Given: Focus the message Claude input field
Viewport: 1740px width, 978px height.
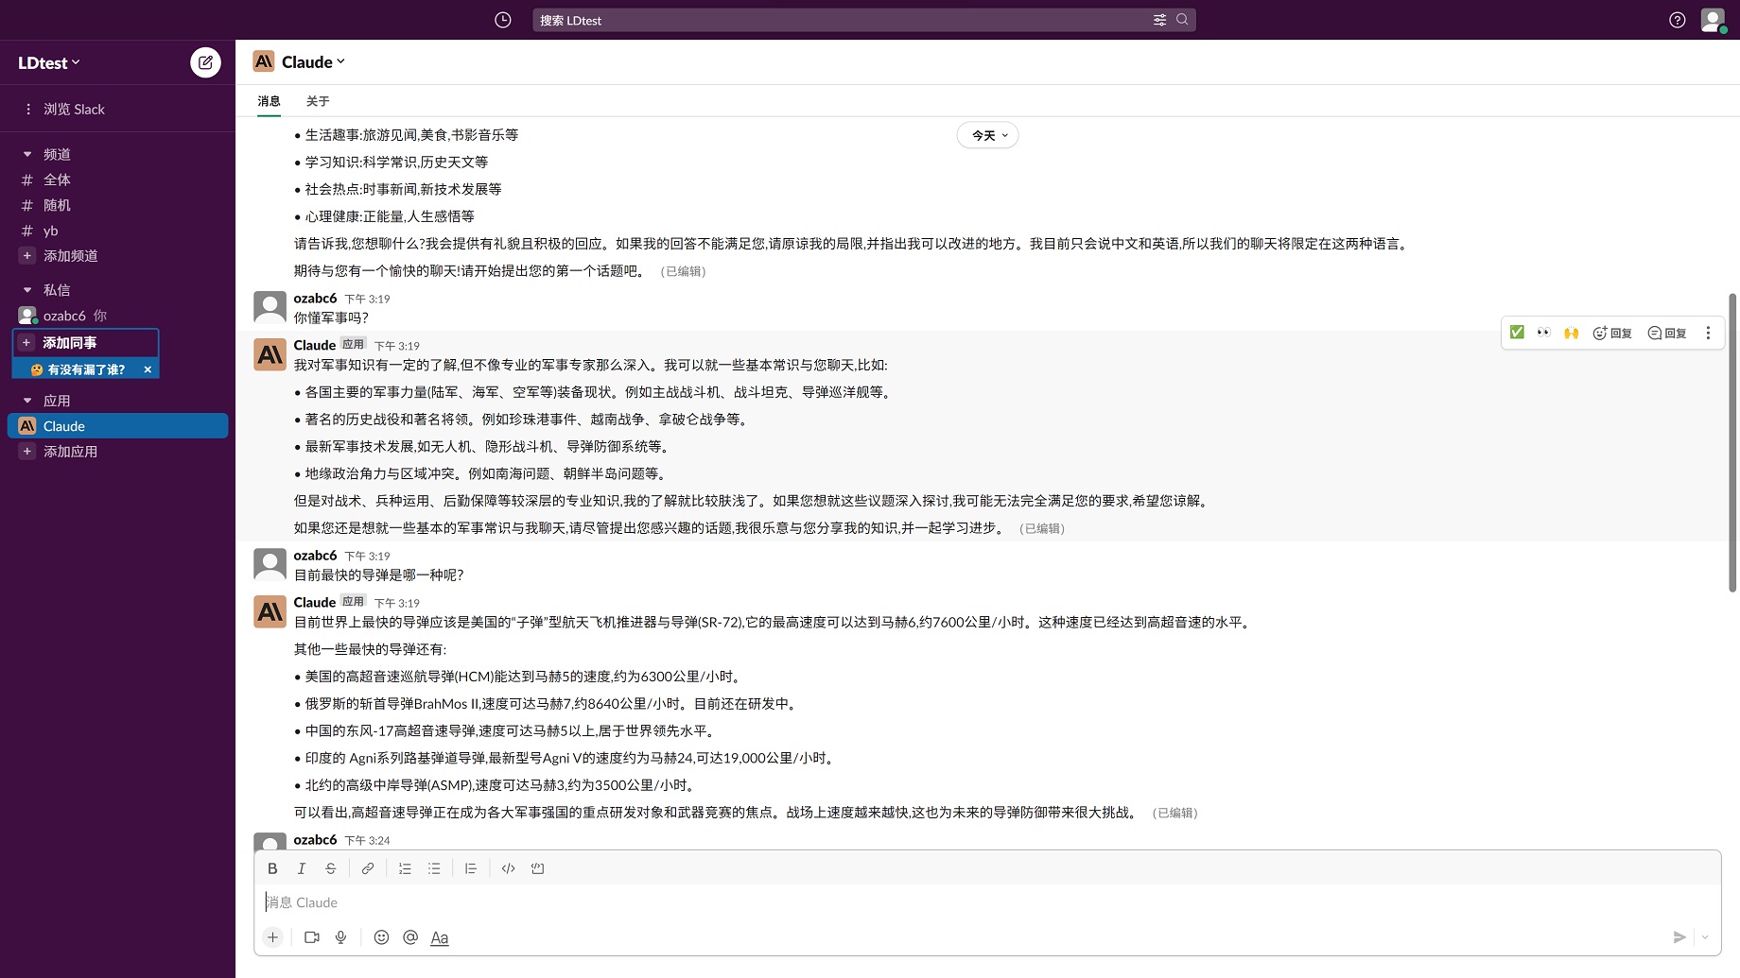Looking at the screenshot, I should 986,902.
